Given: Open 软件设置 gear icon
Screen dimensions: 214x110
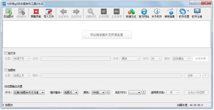Looking at the screenshot, I should tap(183, 12).
